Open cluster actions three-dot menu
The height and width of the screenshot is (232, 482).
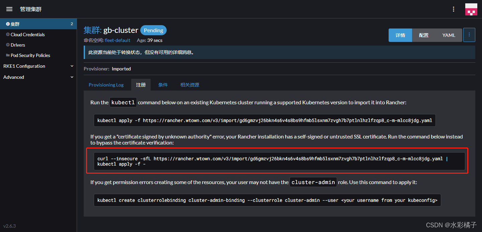coord(469,35)
